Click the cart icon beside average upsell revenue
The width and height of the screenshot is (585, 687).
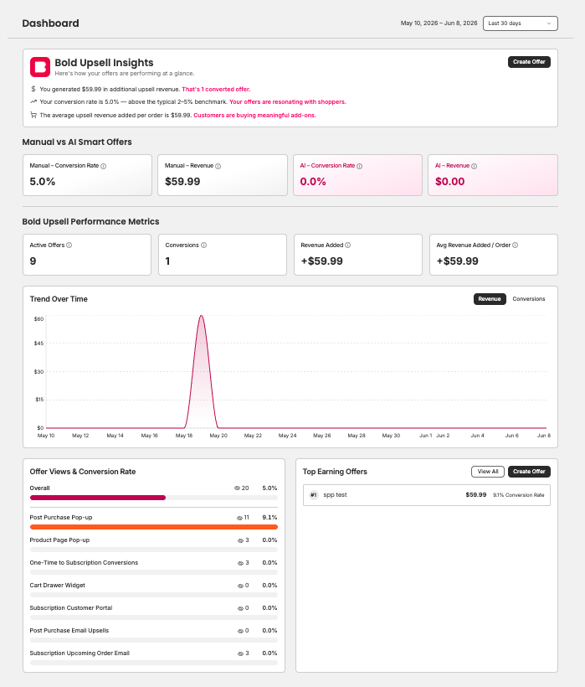(33, 116)
